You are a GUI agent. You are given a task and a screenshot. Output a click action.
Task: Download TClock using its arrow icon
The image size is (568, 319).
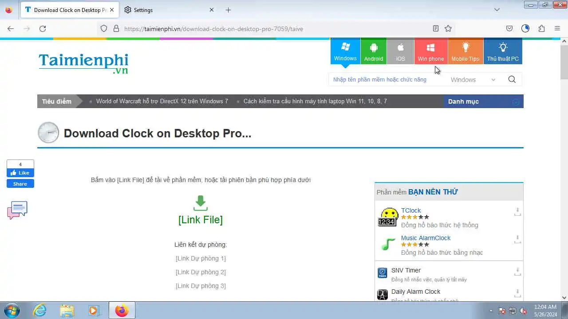point(517,212)
